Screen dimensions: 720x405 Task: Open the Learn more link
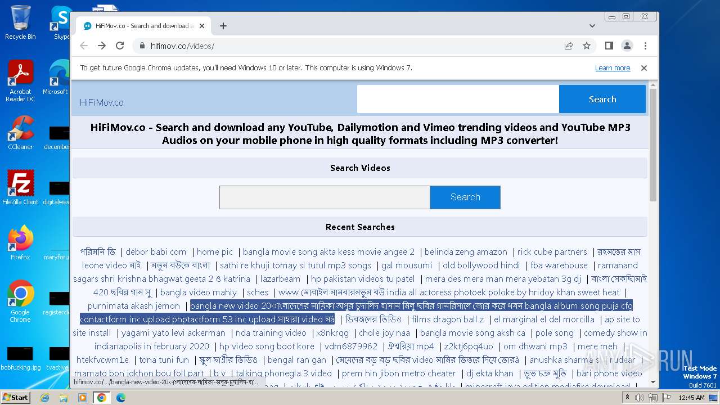coord(613,68)
